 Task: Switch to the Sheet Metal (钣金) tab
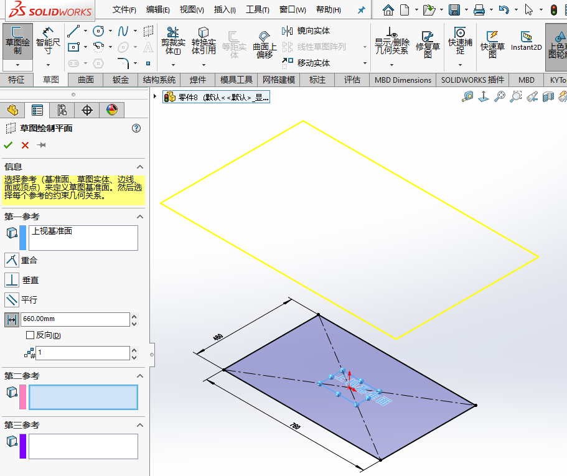pos(120,80)
